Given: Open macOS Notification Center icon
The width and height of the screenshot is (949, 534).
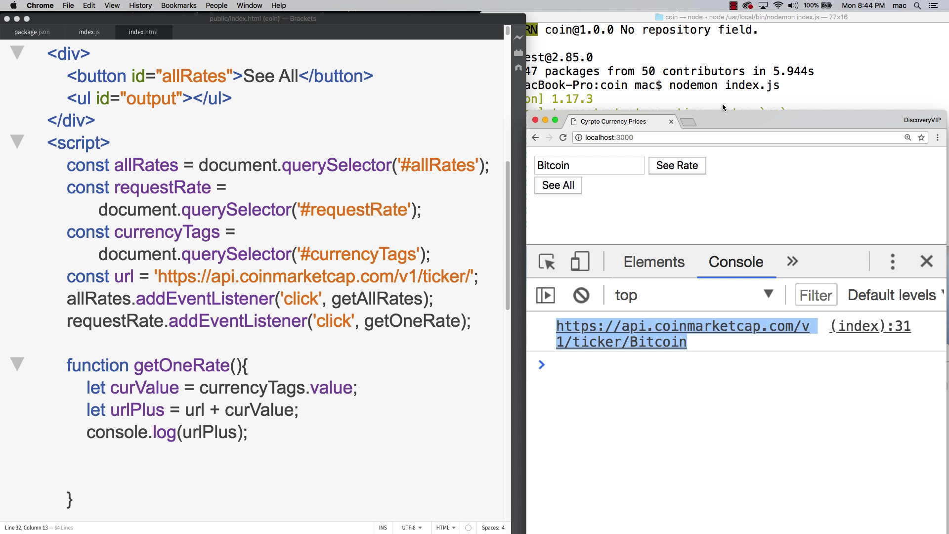Looking at the screenshot, I should point(933,5).
